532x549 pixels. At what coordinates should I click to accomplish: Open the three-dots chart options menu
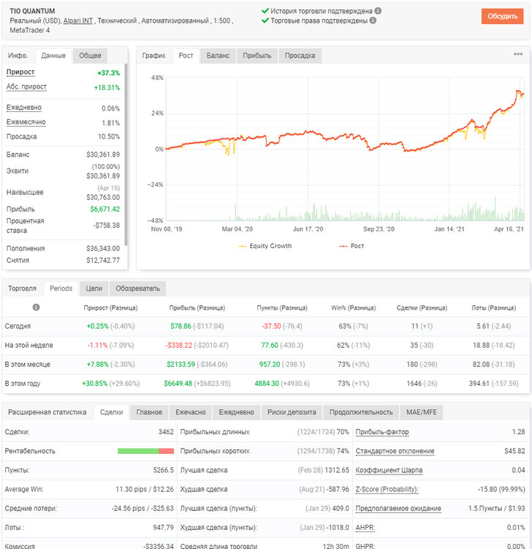[518, 54]
